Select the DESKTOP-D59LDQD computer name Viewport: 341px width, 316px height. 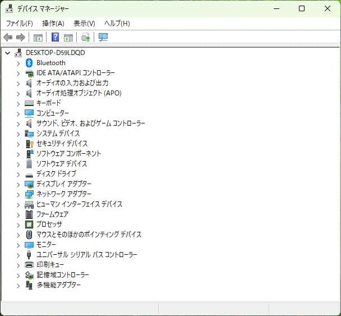55,53
